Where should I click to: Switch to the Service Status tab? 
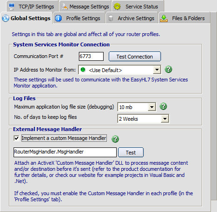[x=138, y=7]
